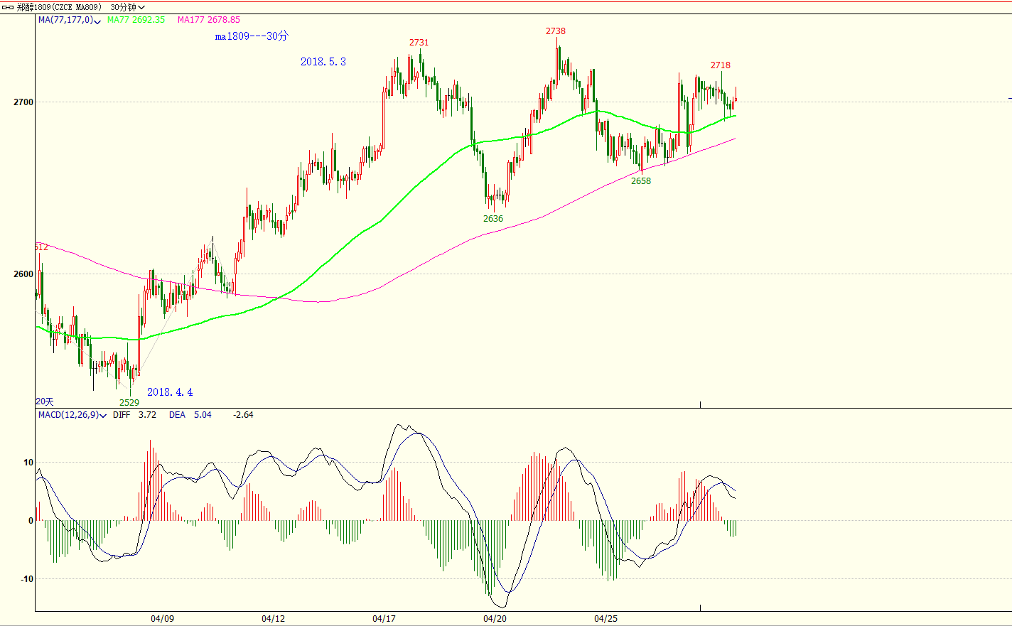Click the 04/25 date axis marker
Image resolution: width=1012 pixels, height=626 pixels.
point(605,619)
